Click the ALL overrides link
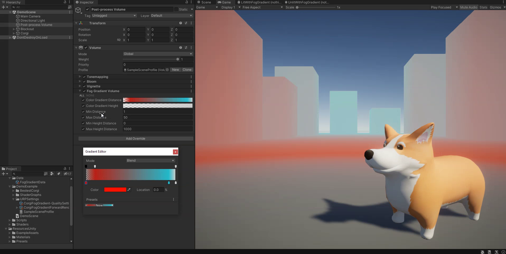The height and width of the screenshot is (254, 506). coord(82,95)
